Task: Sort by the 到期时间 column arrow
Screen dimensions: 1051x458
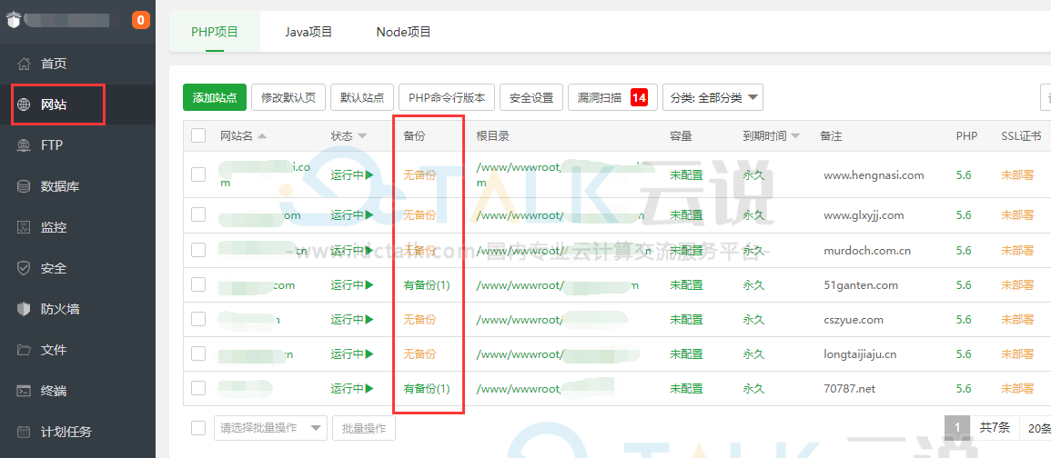Action: [x=795, y=136]
